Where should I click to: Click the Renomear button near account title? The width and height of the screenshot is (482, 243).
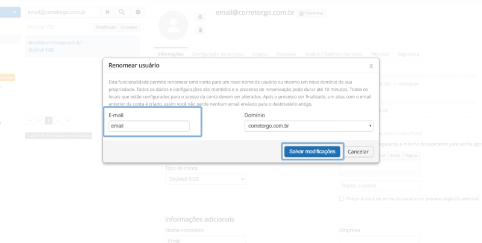(x=311, y=13)
